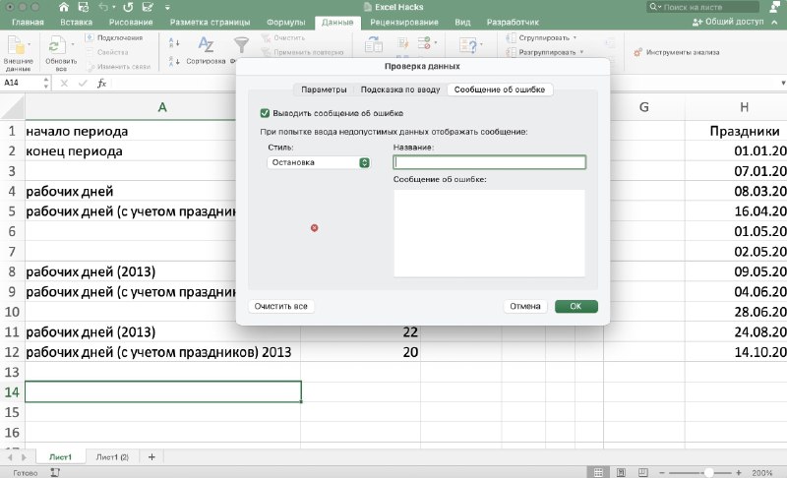Click the Отмена button

coord(525,306)
